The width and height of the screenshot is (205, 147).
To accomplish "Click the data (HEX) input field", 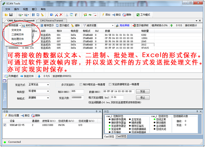I will pos(119,91).
